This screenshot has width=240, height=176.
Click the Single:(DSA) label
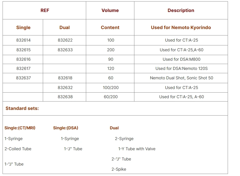point(65,128)
